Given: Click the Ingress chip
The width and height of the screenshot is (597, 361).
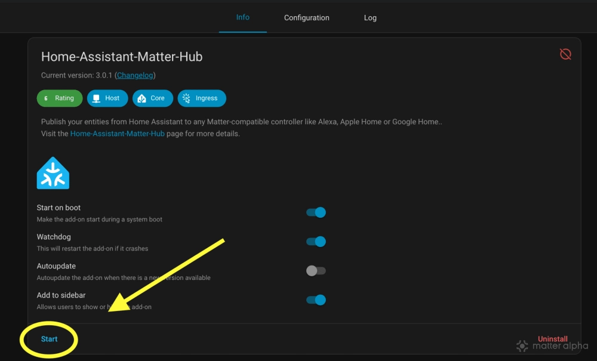Looking at the screenshot, I should 201,98.
